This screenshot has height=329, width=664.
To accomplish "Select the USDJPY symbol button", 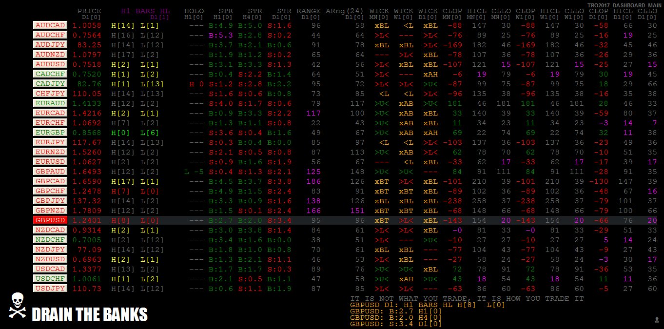I will pyautogui.click(x=50, y=288).
